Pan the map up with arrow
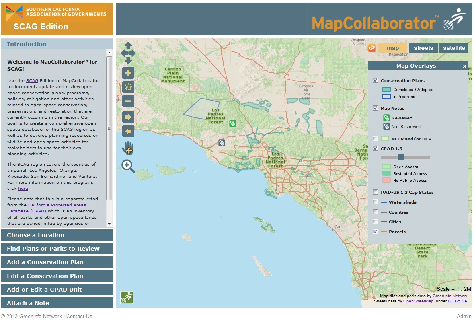This screenshot has height=327, width=474. coord(128,46)
